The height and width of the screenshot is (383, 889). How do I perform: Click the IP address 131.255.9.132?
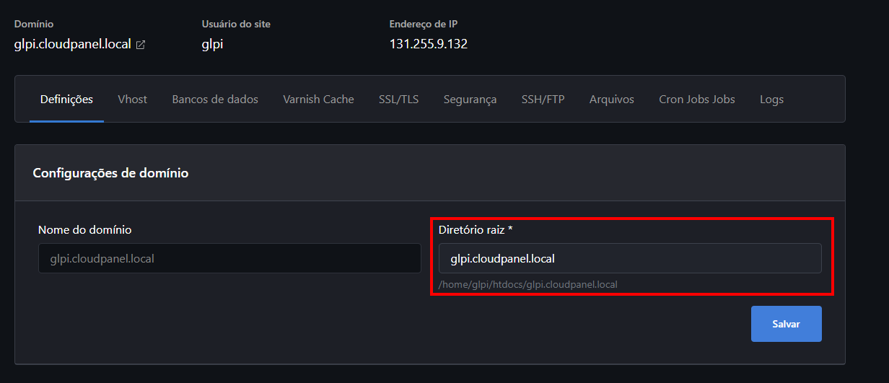click(x=428, y=44)
